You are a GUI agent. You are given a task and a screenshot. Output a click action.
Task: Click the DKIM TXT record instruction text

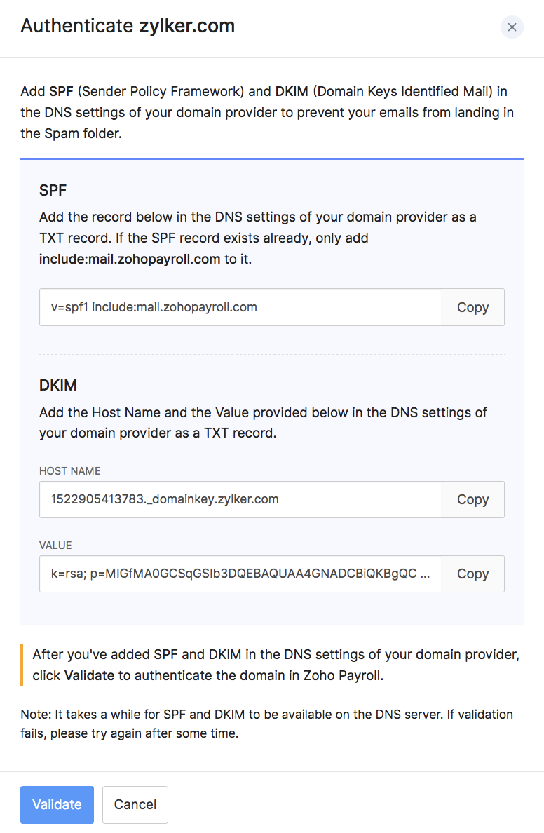(263, 422)
